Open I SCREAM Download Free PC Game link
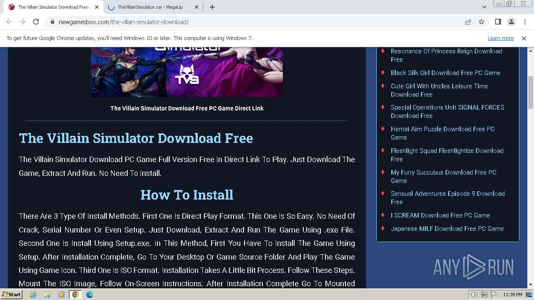The height and width of the screenshot is (300, 534). 440,215
